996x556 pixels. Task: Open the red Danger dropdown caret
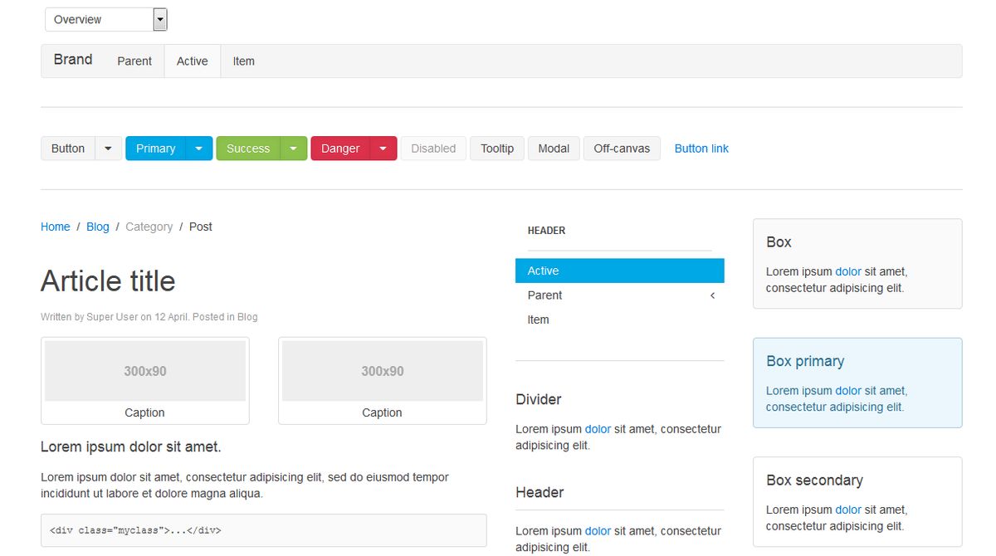383,149
